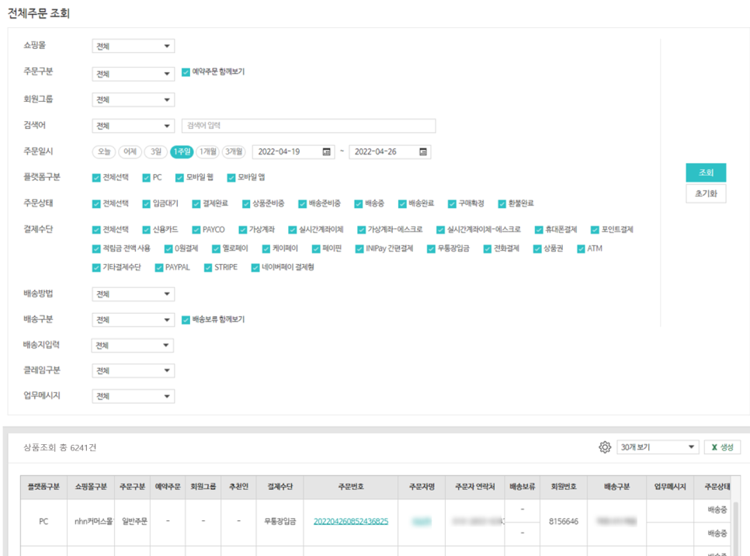Click the results table vertical scrollbar
Screen dimensions: 750x556
[736, 520]
